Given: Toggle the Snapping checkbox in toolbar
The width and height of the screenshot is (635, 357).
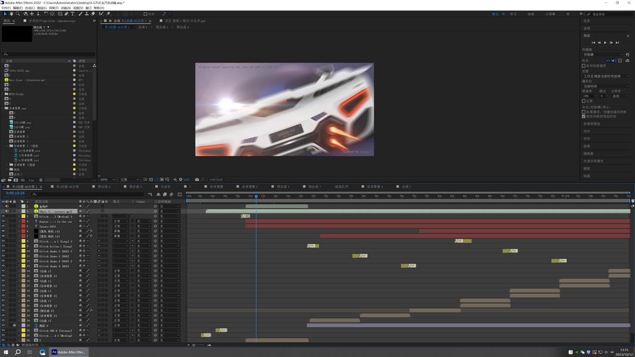Looking at the screenshot, I should [x=145, y=14].
